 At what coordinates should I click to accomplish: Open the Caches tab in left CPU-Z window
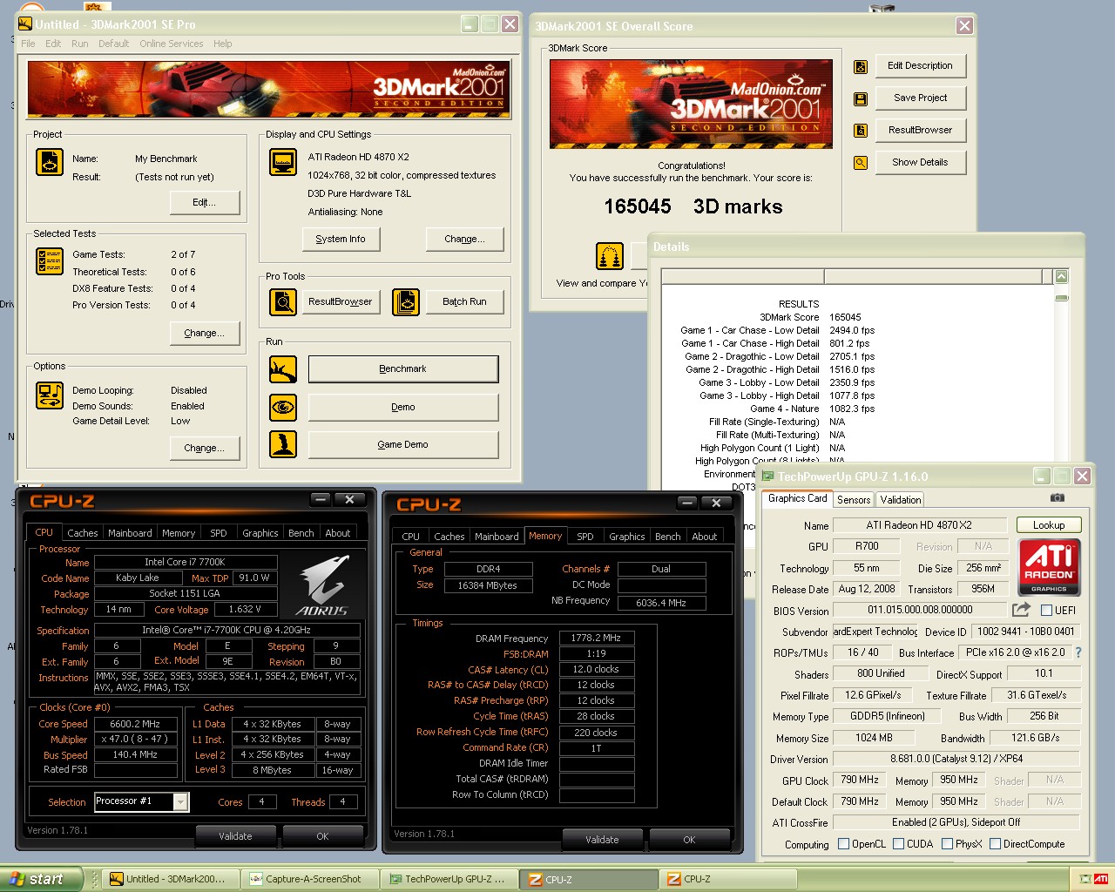[83, 533]
